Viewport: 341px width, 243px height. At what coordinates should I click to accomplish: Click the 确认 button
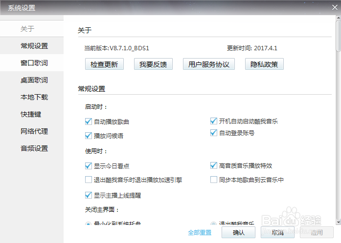[x=238, y=232]
